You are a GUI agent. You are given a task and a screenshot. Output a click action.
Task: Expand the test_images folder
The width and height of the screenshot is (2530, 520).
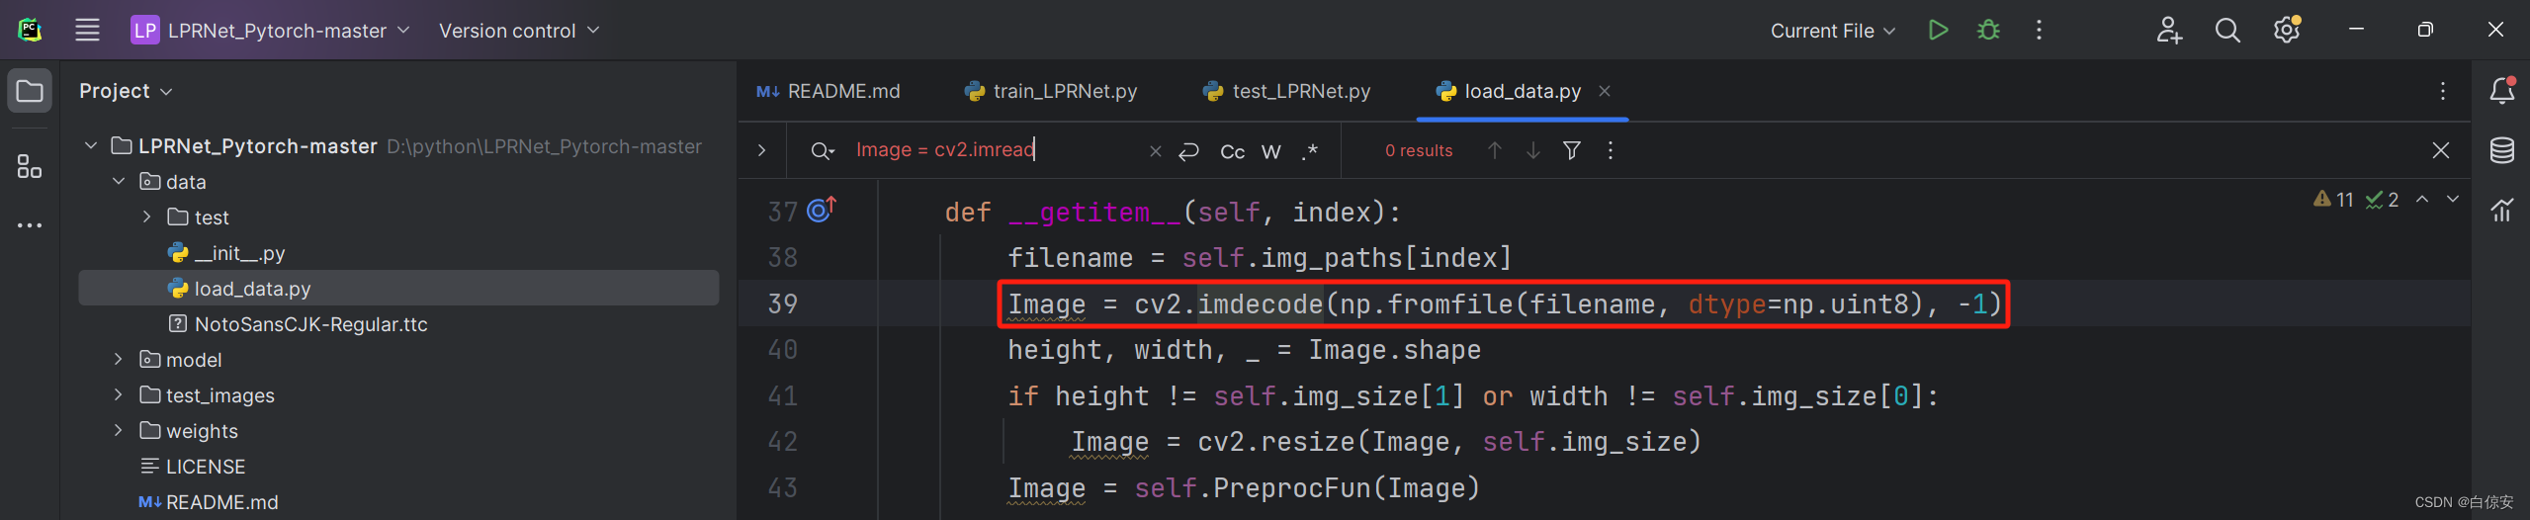[x=119, y=394]
